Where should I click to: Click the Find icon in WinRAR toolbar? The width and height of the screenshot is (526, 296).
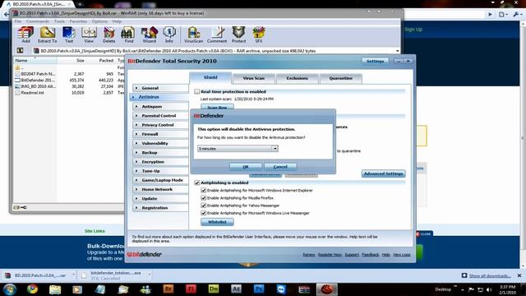pyautogui.click(x=128, y=35)
